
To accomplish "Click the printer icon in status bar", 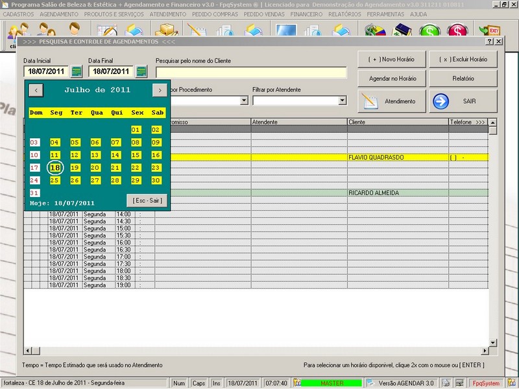I will click(446, 383).
